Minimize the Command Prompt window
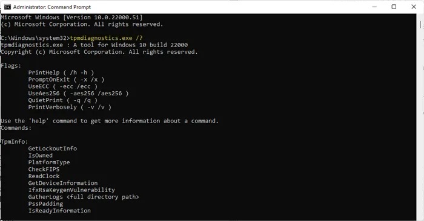This screenshot has width=424, height=221. (x=374, y=7)
